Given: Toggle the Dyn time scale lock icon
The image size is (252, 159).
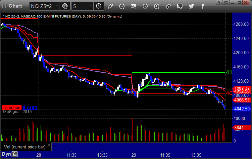Looking at the screenshot, I should click(15, 154).
